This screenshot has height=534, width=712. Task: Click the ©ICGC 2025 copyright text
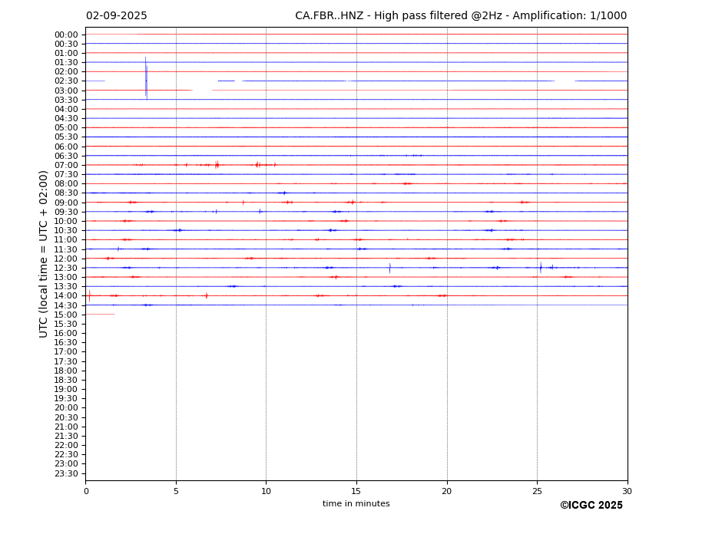coord(591,506)
